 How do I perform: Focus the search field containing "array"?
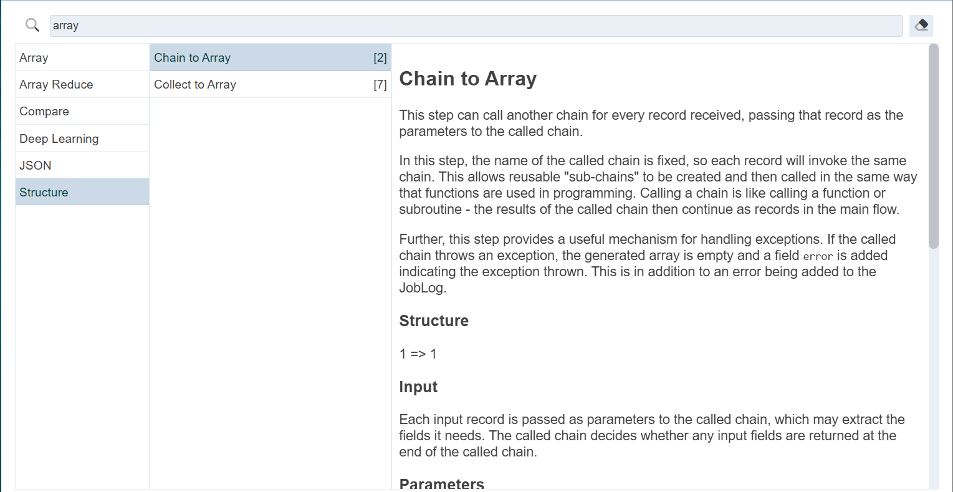point(476,26)
